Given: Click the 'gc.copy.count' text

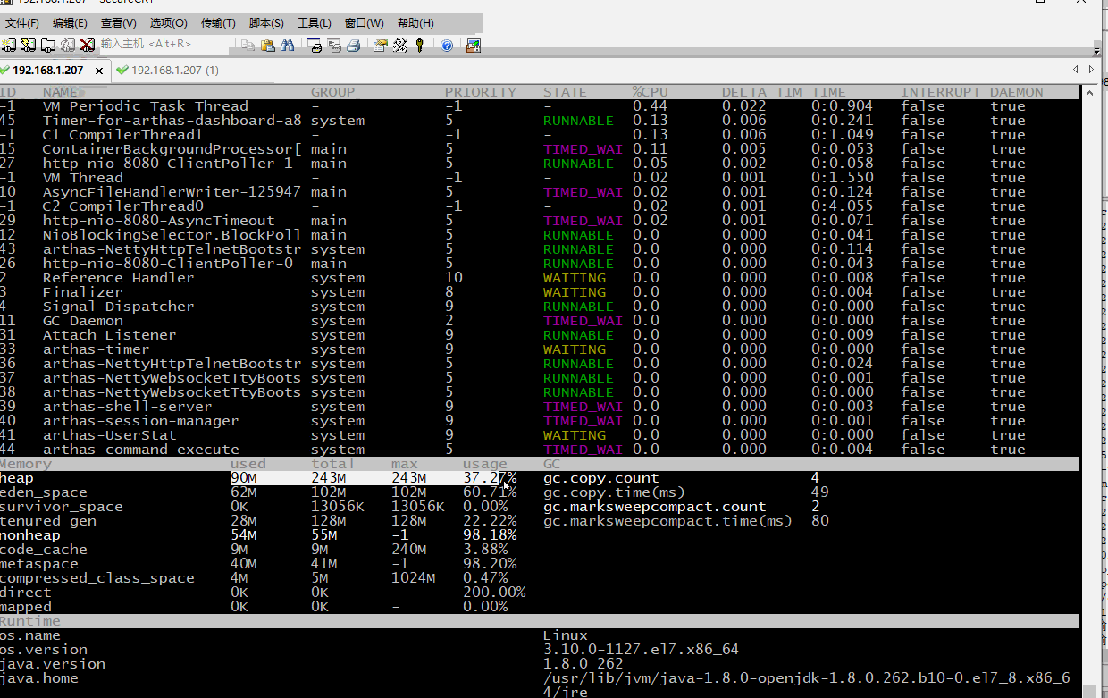Looking at the screenshot, I should 601,478.
